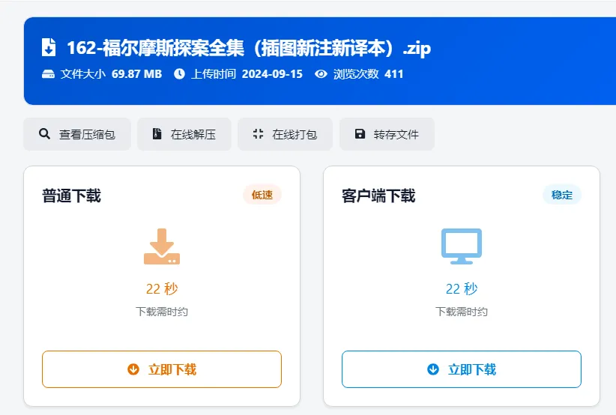The height and width of the screenshot is (415, 616).
Task: Click the orange download tray icon in 普通下载
Action: coord(162,246)
